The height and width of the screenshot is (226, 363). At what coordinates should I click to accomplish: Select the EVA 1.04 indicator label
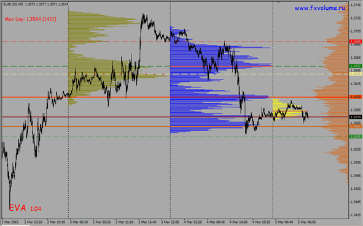[x=25, y=208]
